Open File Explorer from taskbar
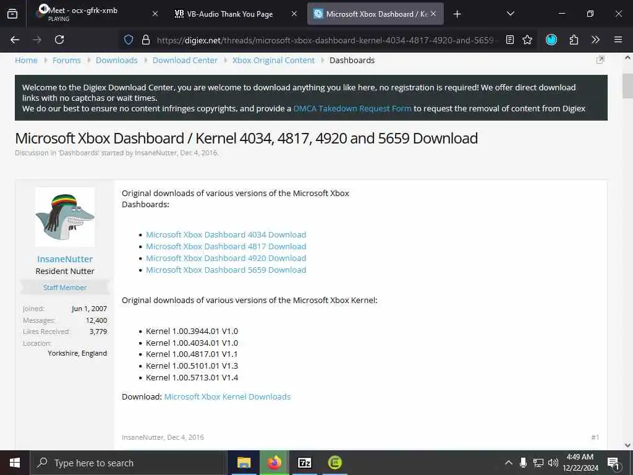 (x=244, y=463)
